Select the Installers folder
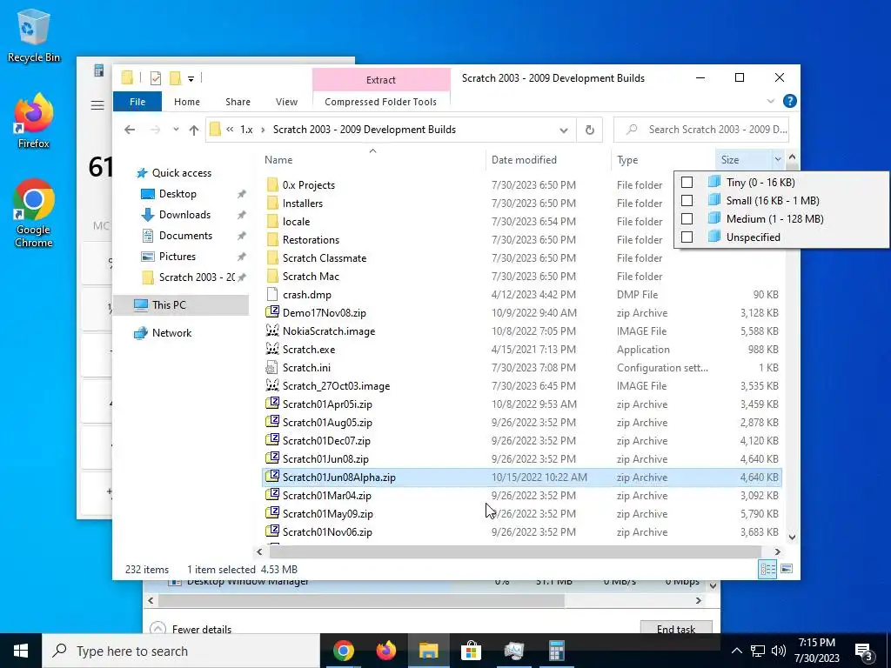This screenshot has height=668, width=891. tap(302, 204)
